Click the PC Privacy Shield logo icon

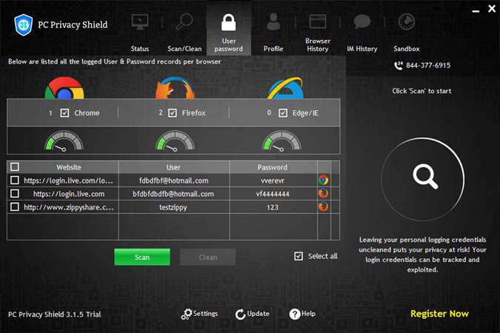pyautogui.click(x=23, y=24)
